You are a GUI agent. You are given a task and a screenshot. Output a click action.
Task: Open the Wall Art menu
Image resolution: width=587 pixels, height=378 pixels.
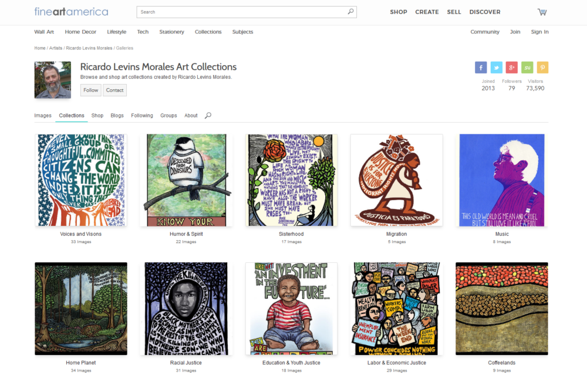[44, 32]
